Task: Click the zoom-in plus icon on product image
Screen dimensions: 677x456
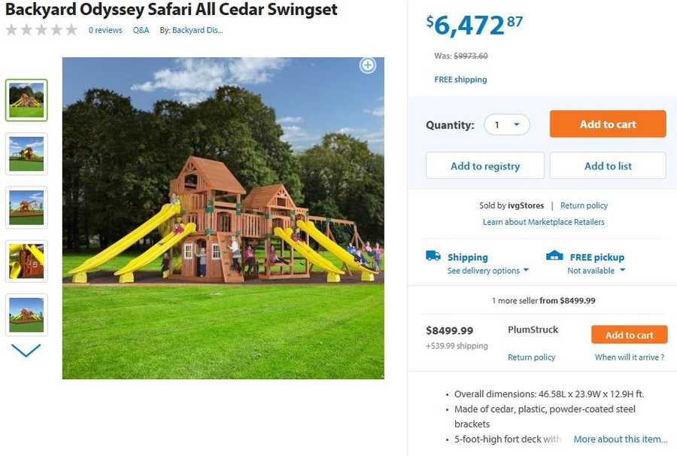Action: click(x=367, y=65)
